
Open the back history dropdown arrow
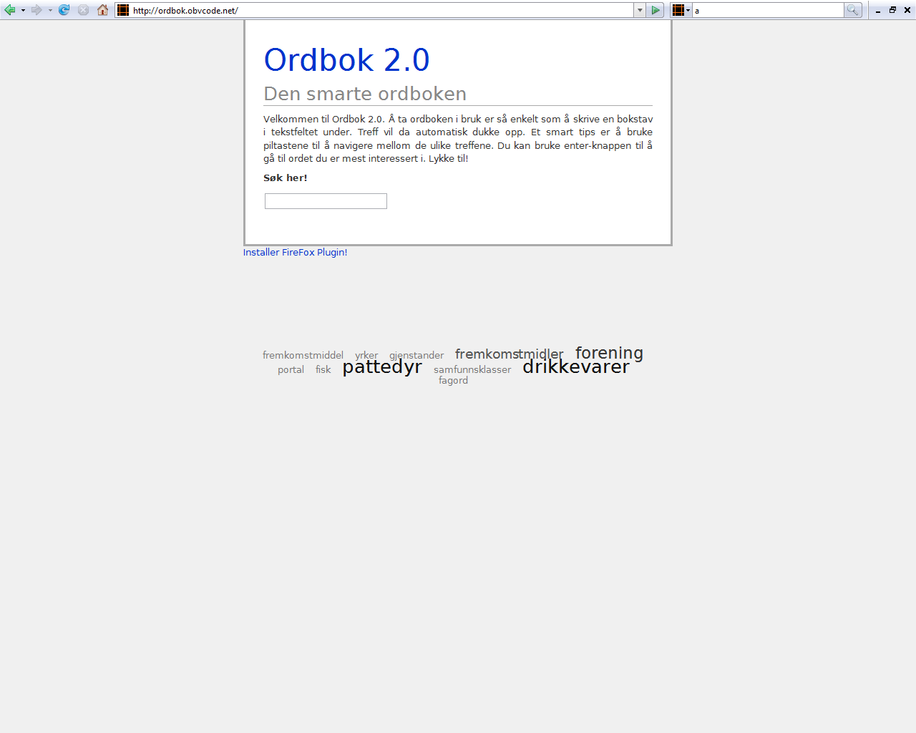tap(23, 10)
